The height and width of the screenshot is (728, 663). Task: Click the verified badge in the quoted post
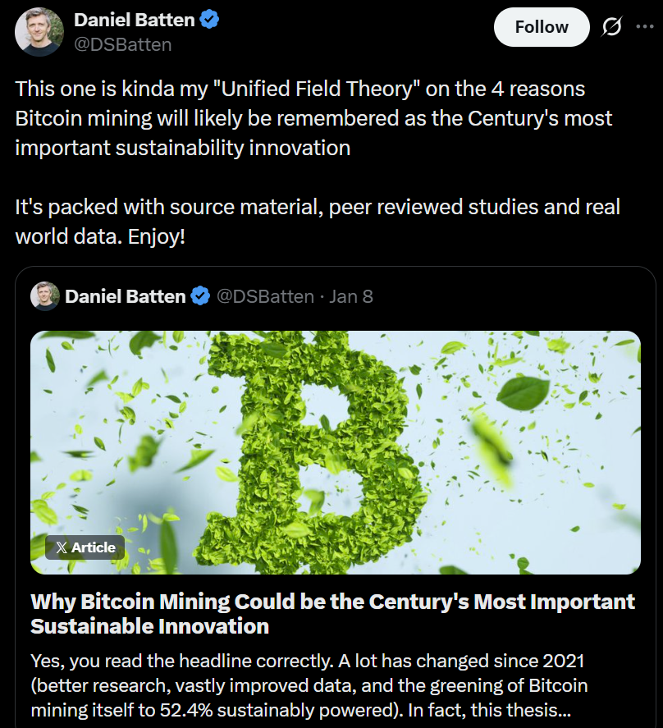tap(200, 296)
